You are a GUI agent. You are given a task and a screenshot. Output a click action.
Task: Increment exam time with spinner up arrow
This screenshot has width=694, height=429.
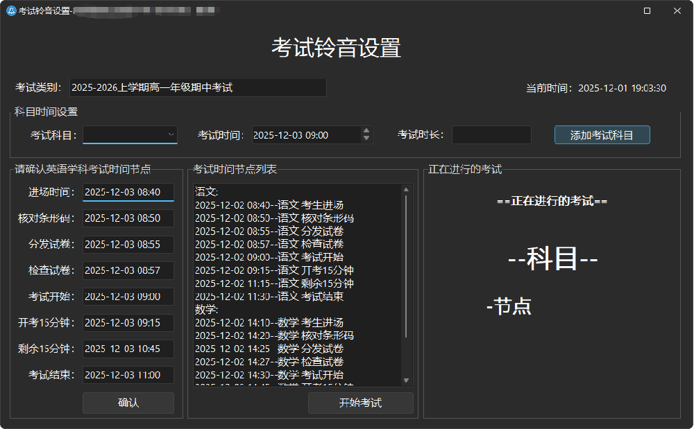pos(366,131)
